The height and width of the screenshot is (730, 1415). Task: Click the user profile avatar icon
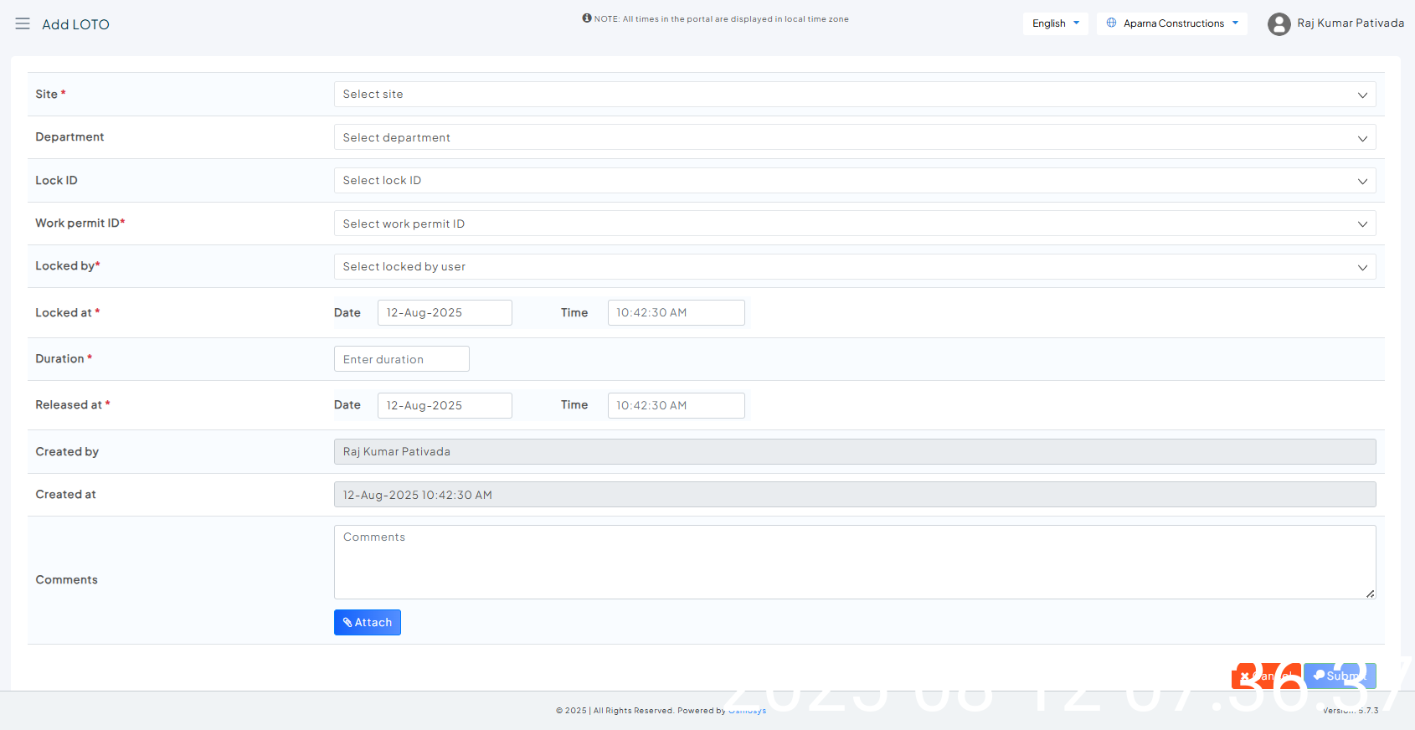point(1279,24)
